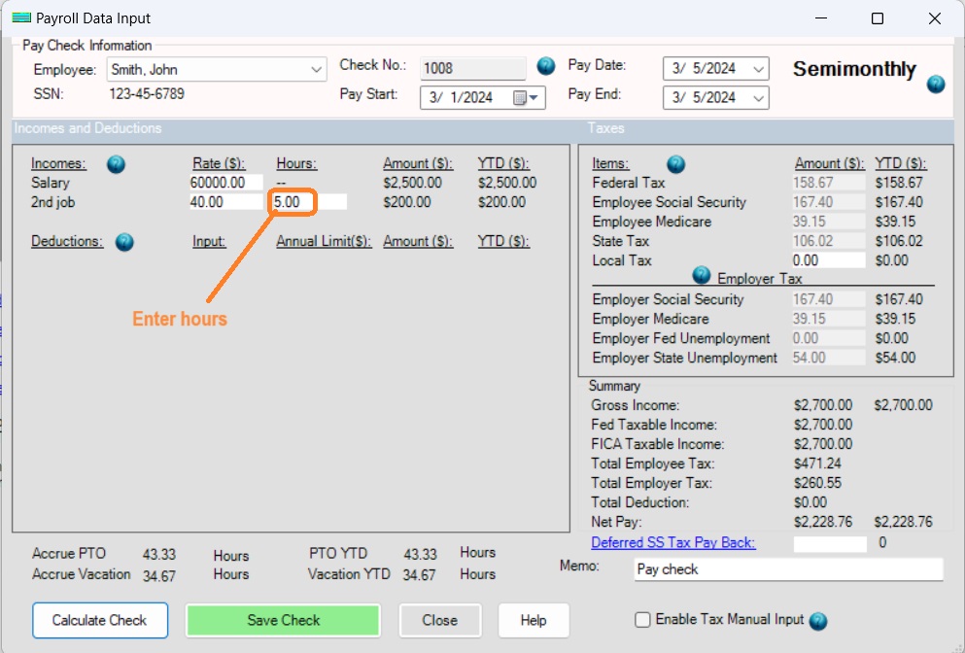The image size is (965, 653).
Task: Click the Calculate Check button
Action: (x=99, y=620)
